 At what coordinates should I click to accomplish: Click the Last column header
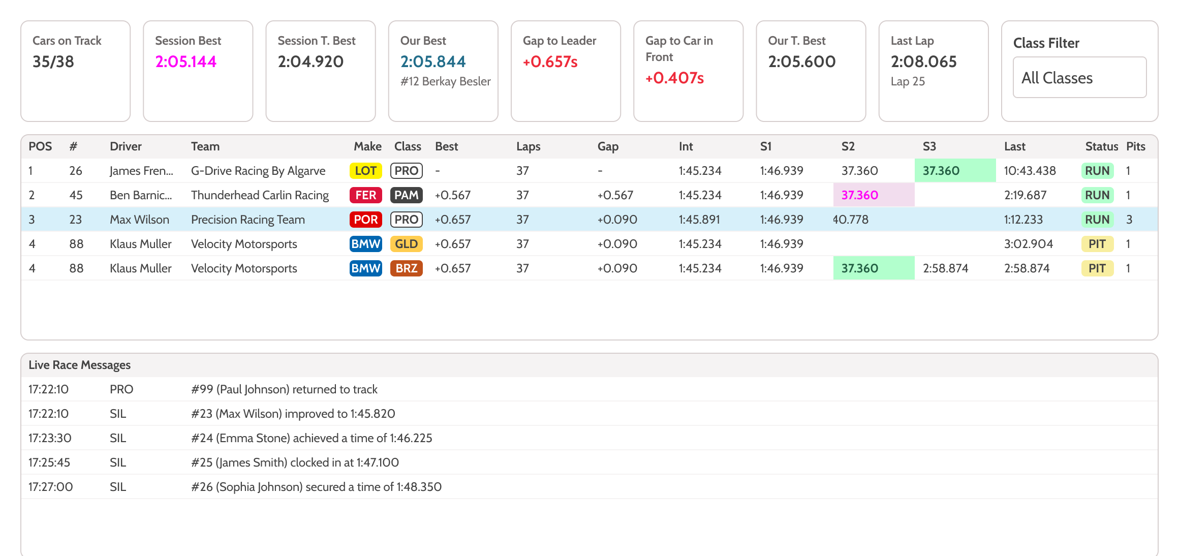tap(1014, 146)
